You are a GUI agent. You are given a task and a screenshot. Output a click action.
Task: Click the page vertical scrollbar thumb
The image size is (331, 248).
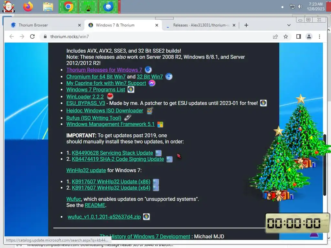click(325, 166)
